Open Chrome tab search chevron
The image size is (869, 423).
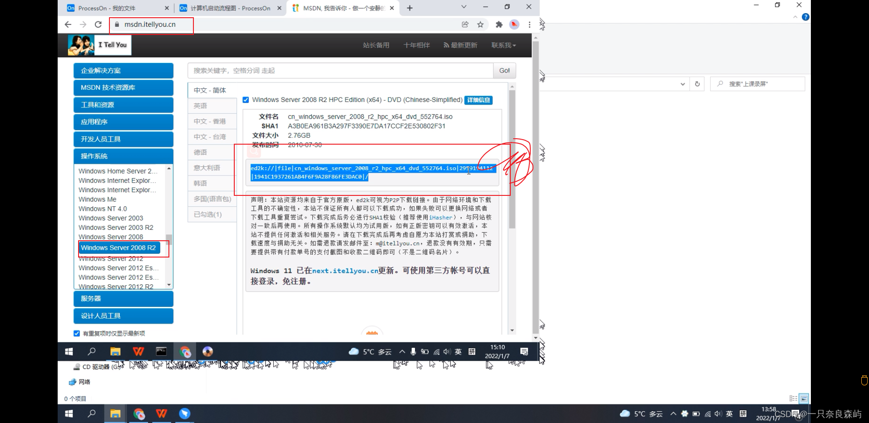464,7
